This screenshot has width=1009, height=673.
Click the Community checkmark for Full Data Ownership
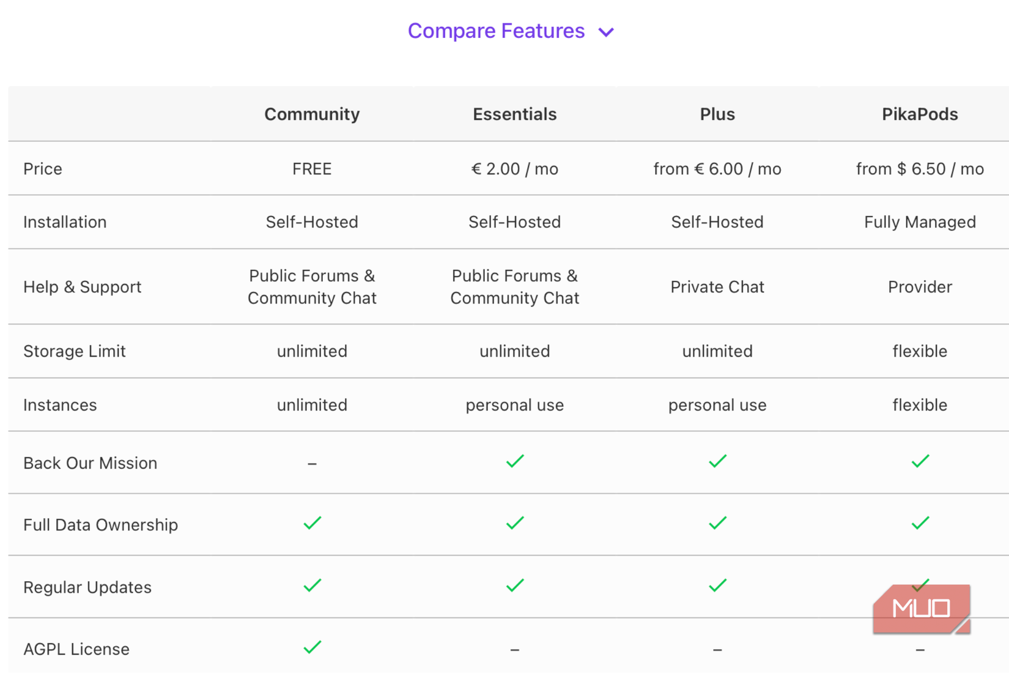pos(312,524)
